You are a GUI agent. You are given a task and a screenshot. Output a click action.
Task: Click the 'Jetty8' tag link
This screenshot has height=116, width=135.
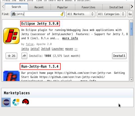[x=46, y=49]
